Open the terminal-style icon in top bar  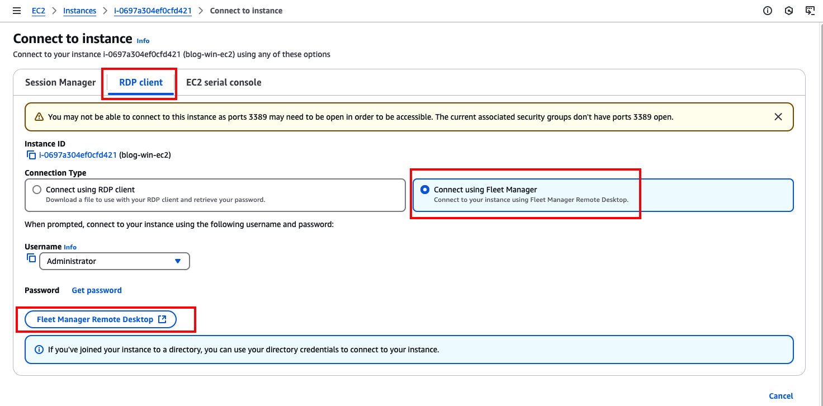click(x=810, y=11)
